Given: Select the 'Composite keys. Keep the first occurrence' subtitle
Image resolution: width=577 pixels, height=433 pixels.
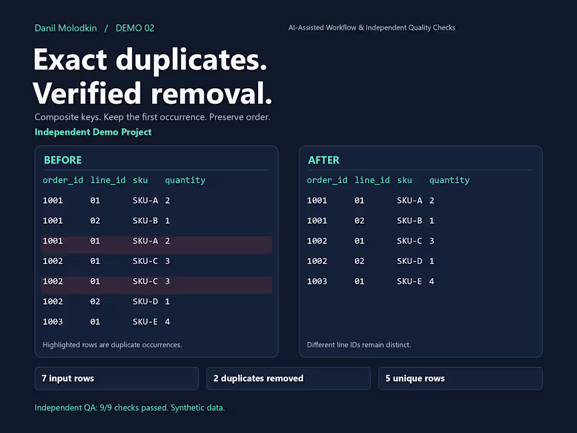Looking at the screenshot, I should coord(120,117).
